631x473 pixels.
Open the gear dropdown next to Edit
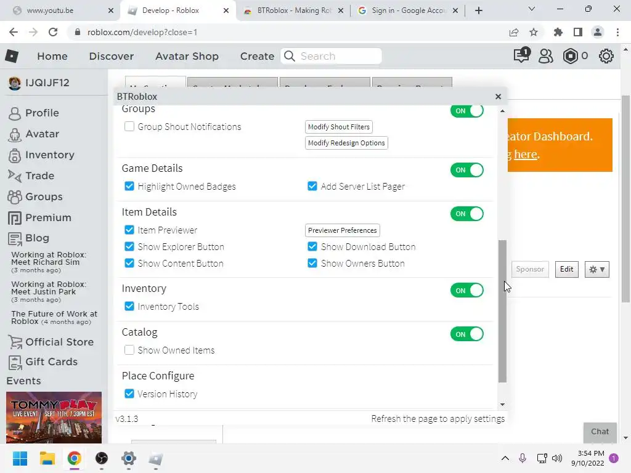tap(596, 270)
